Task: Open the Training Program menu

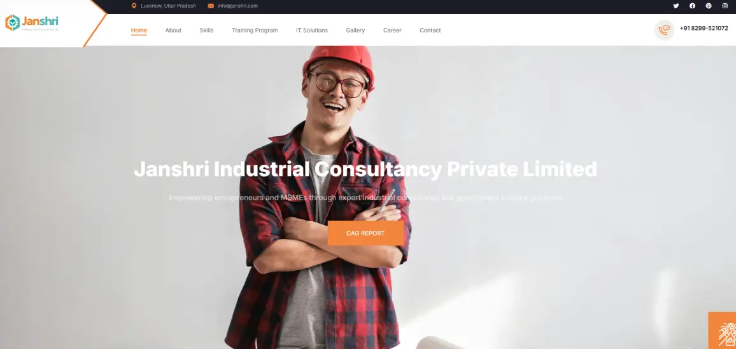Action: point(255,30)
